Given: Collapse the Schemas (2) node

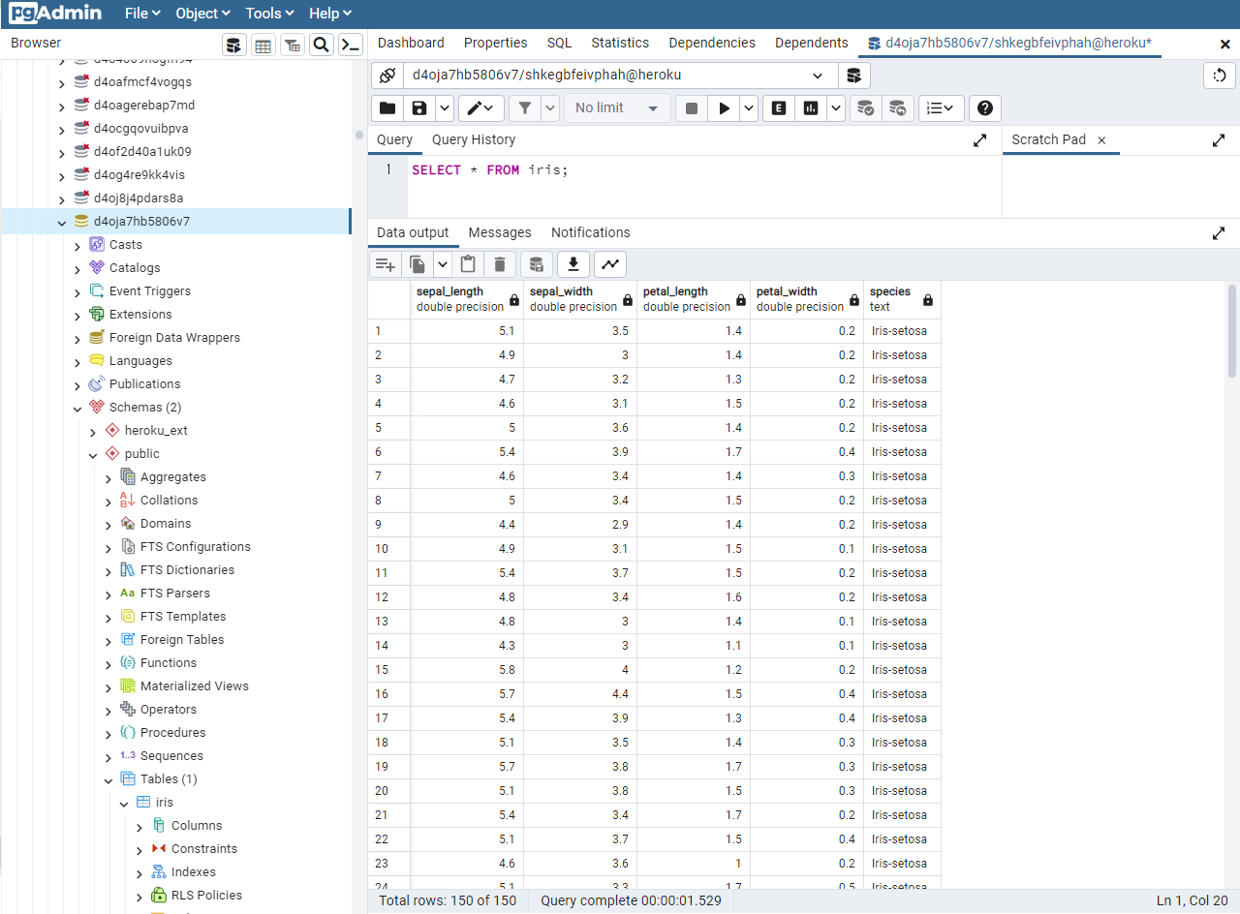Looking at the screenshot, I should [x=77, y=408].
